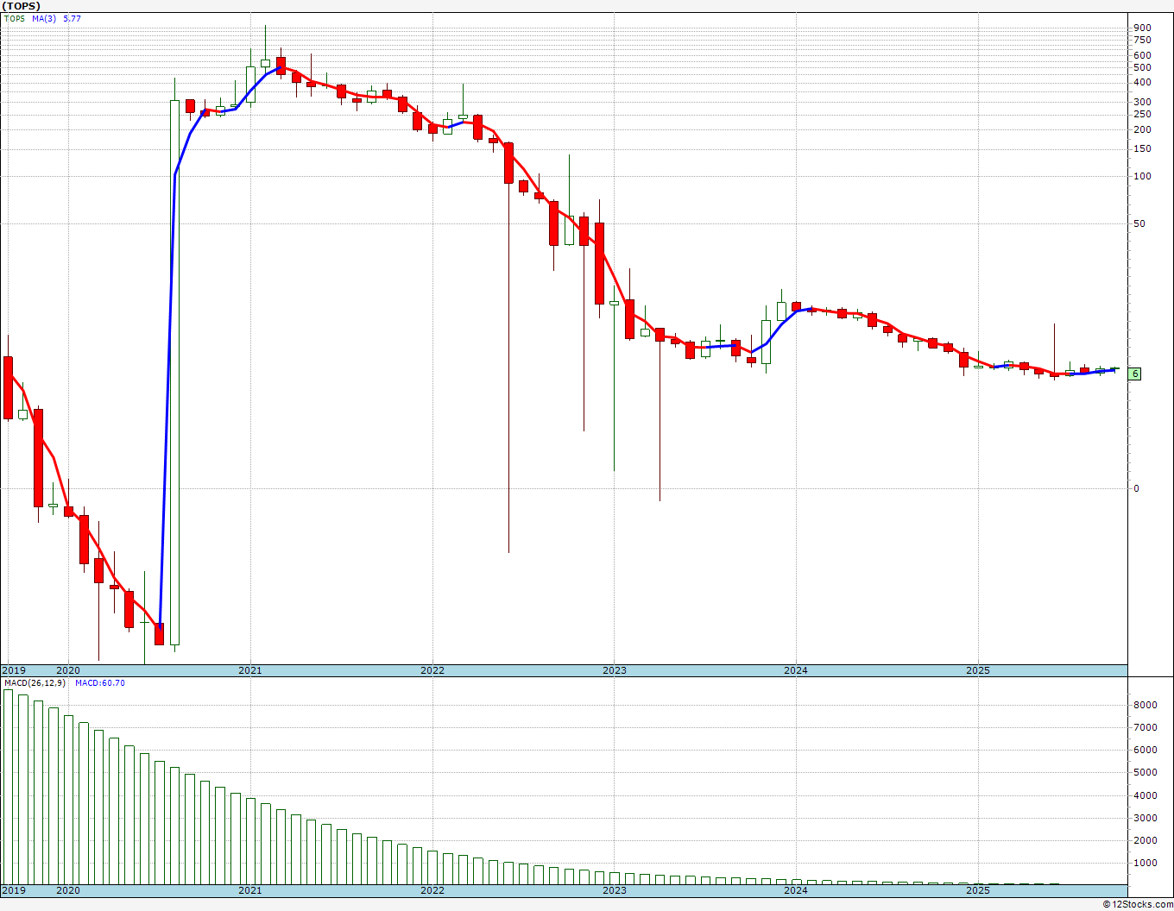Select the 7000 MACD axis label
Viewport: 1174px width, 911px height.
[1144, 727]
